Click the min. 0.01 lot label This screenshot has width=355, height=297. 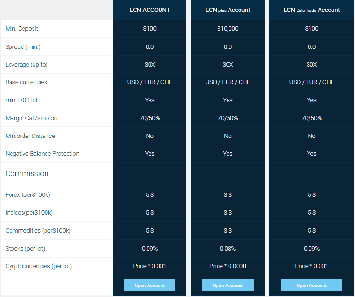pyautogui.click(x=22, y=100)
